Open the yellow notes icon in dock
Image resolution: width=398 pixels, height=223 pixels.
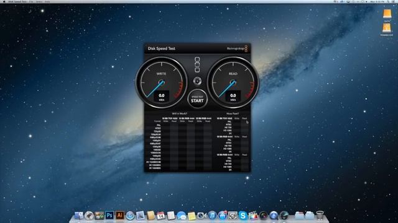click(192, 216)
